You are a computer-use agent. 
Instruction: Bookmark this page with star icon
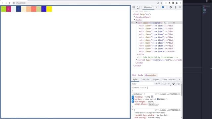pyautogui.click(x=162, y=3)
